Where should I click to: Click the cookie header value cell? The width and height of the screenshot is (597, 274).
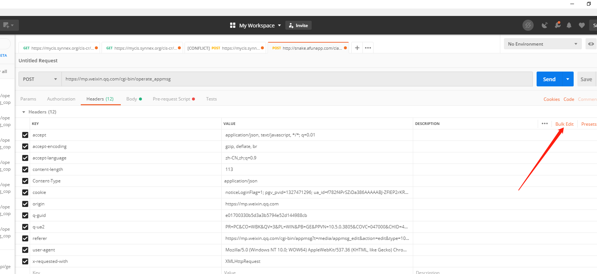click(x=317, y=192)
